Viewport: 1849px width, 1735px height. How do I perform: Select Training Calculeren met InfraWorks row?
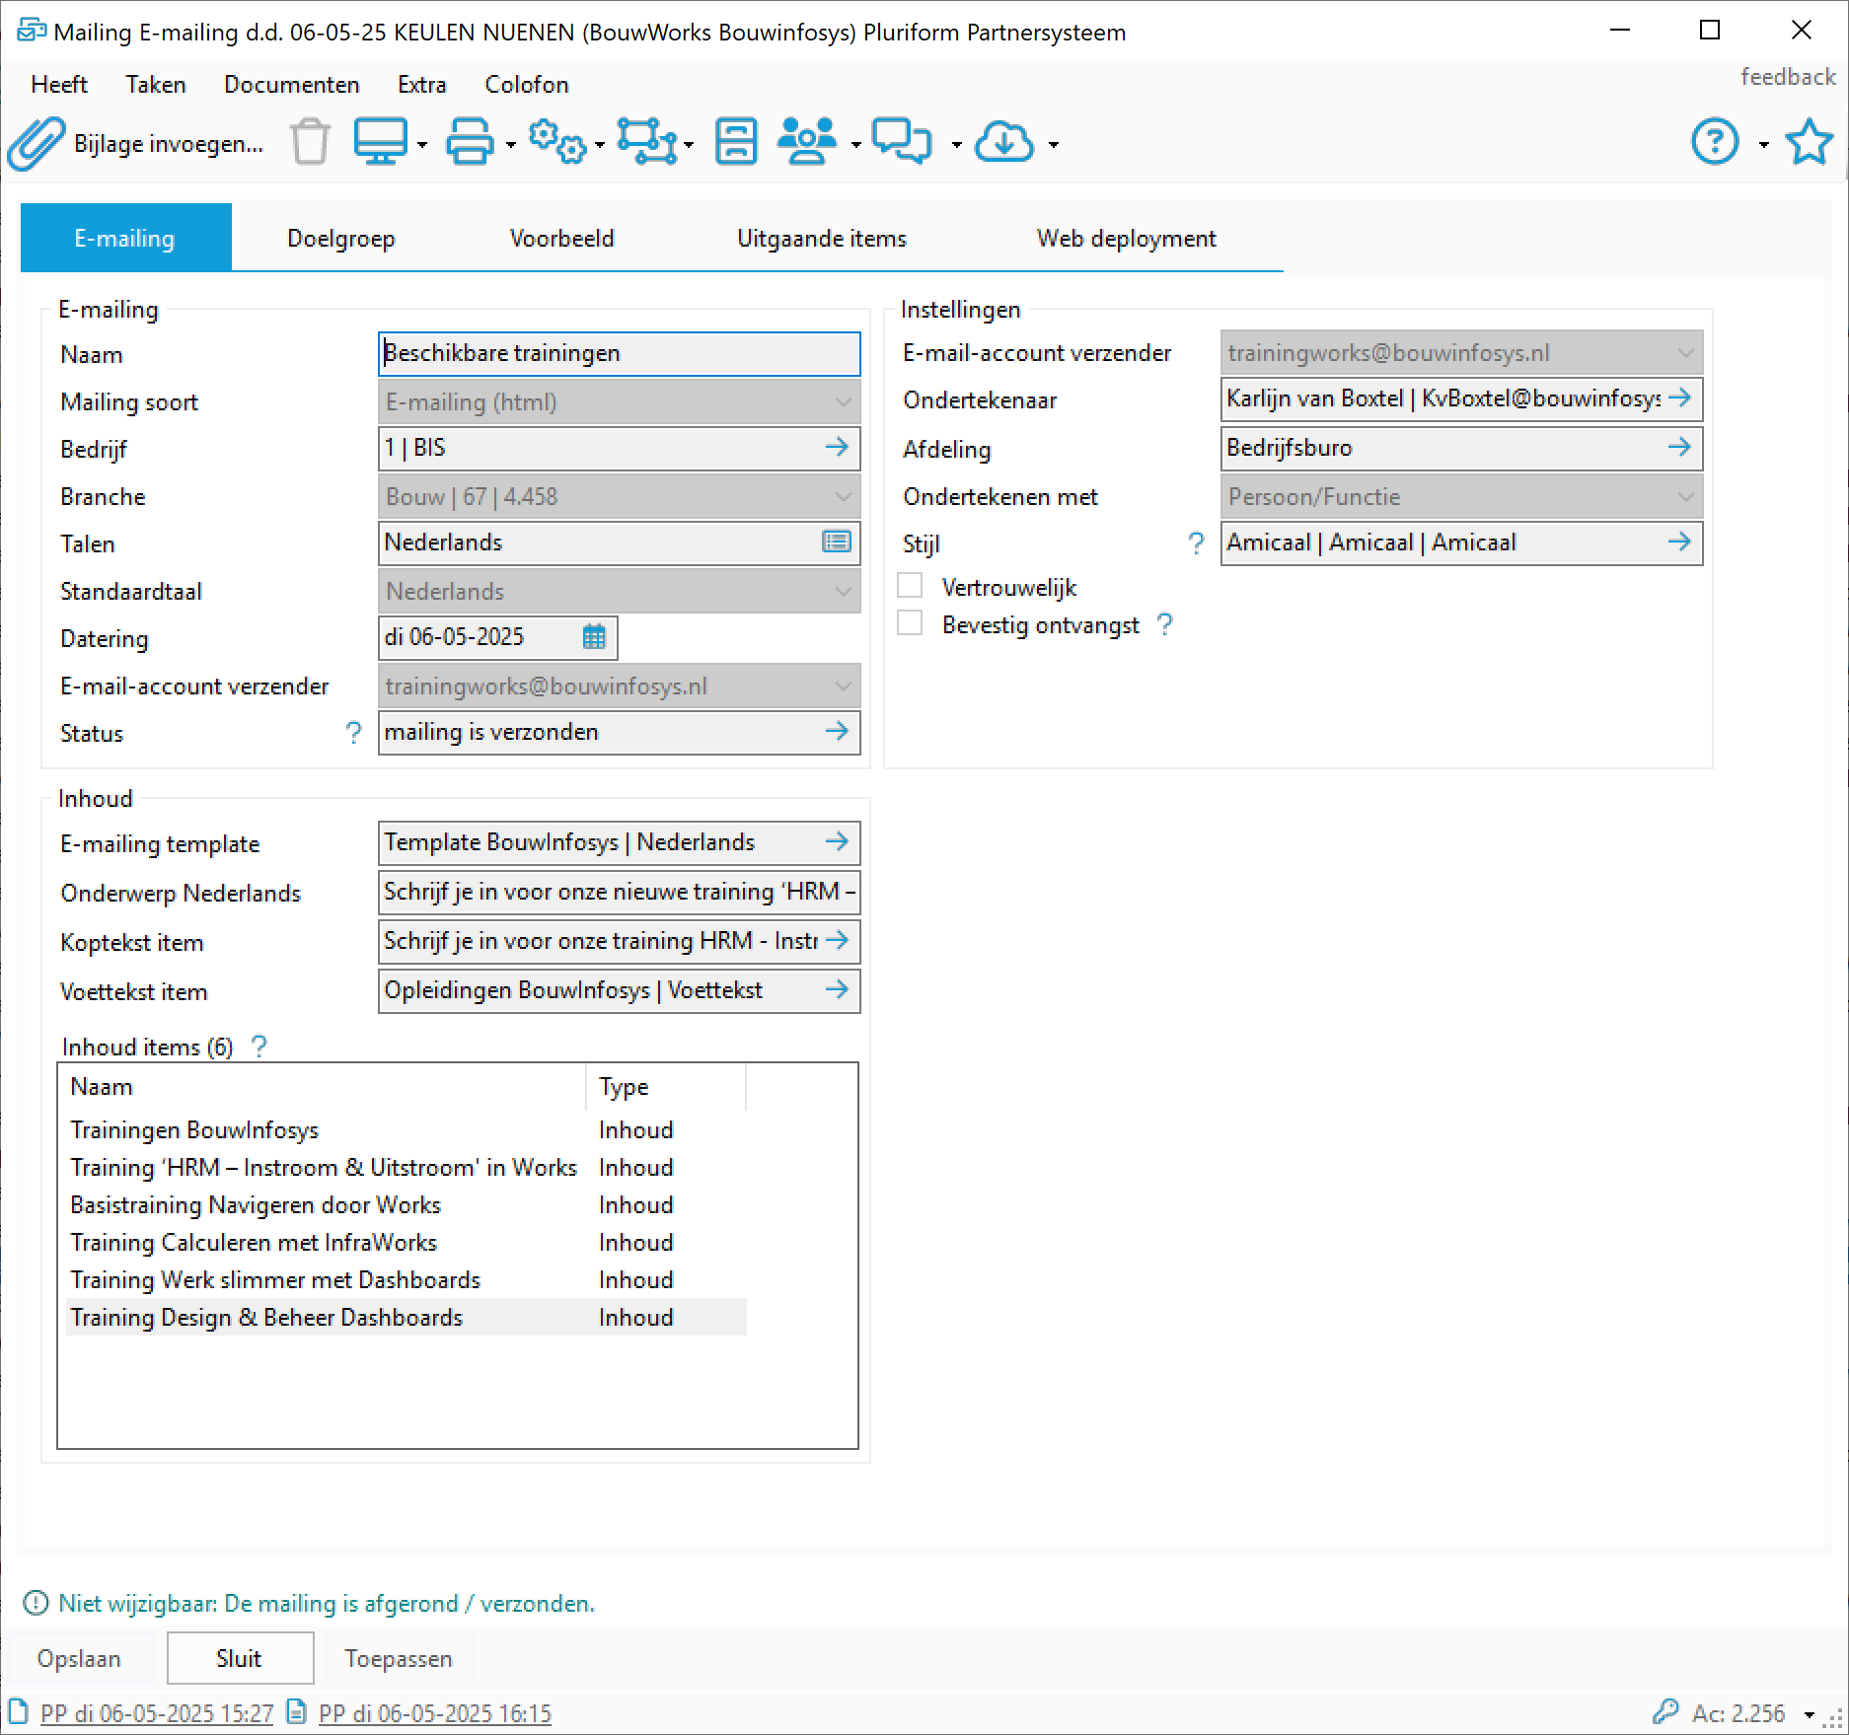point(254,1243)
